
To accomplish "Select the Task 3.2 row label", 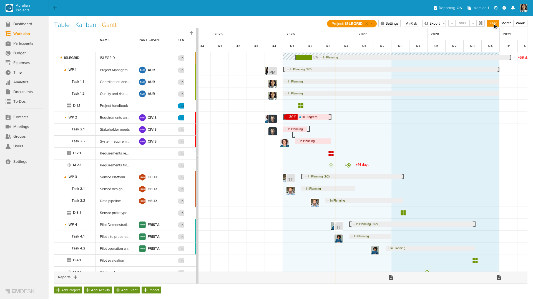I will 78,201.
